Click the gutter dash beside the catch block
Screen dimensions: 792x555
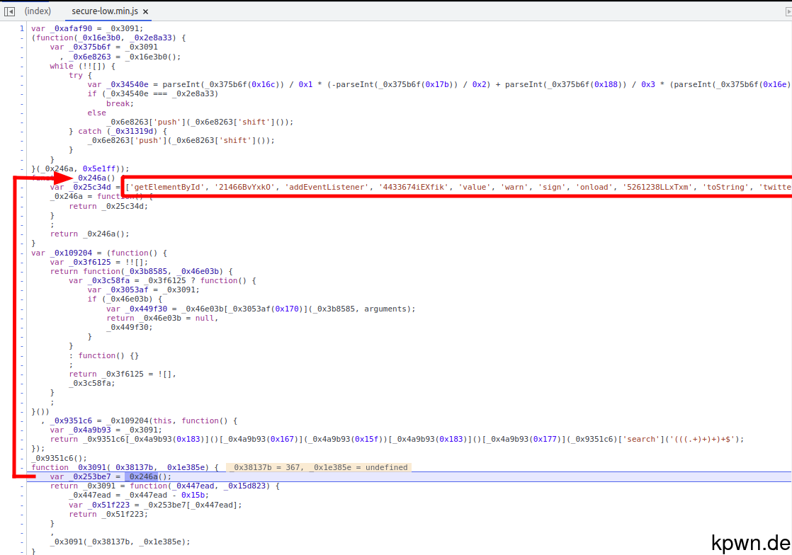tap(21, 131)
